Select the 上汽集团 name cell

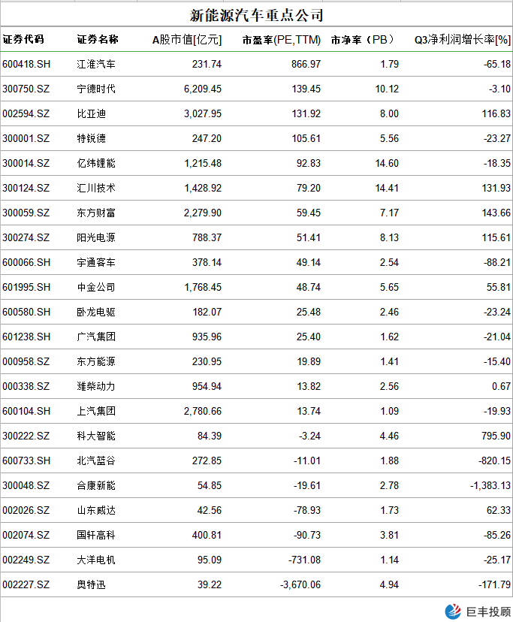[x=96, y=412]
